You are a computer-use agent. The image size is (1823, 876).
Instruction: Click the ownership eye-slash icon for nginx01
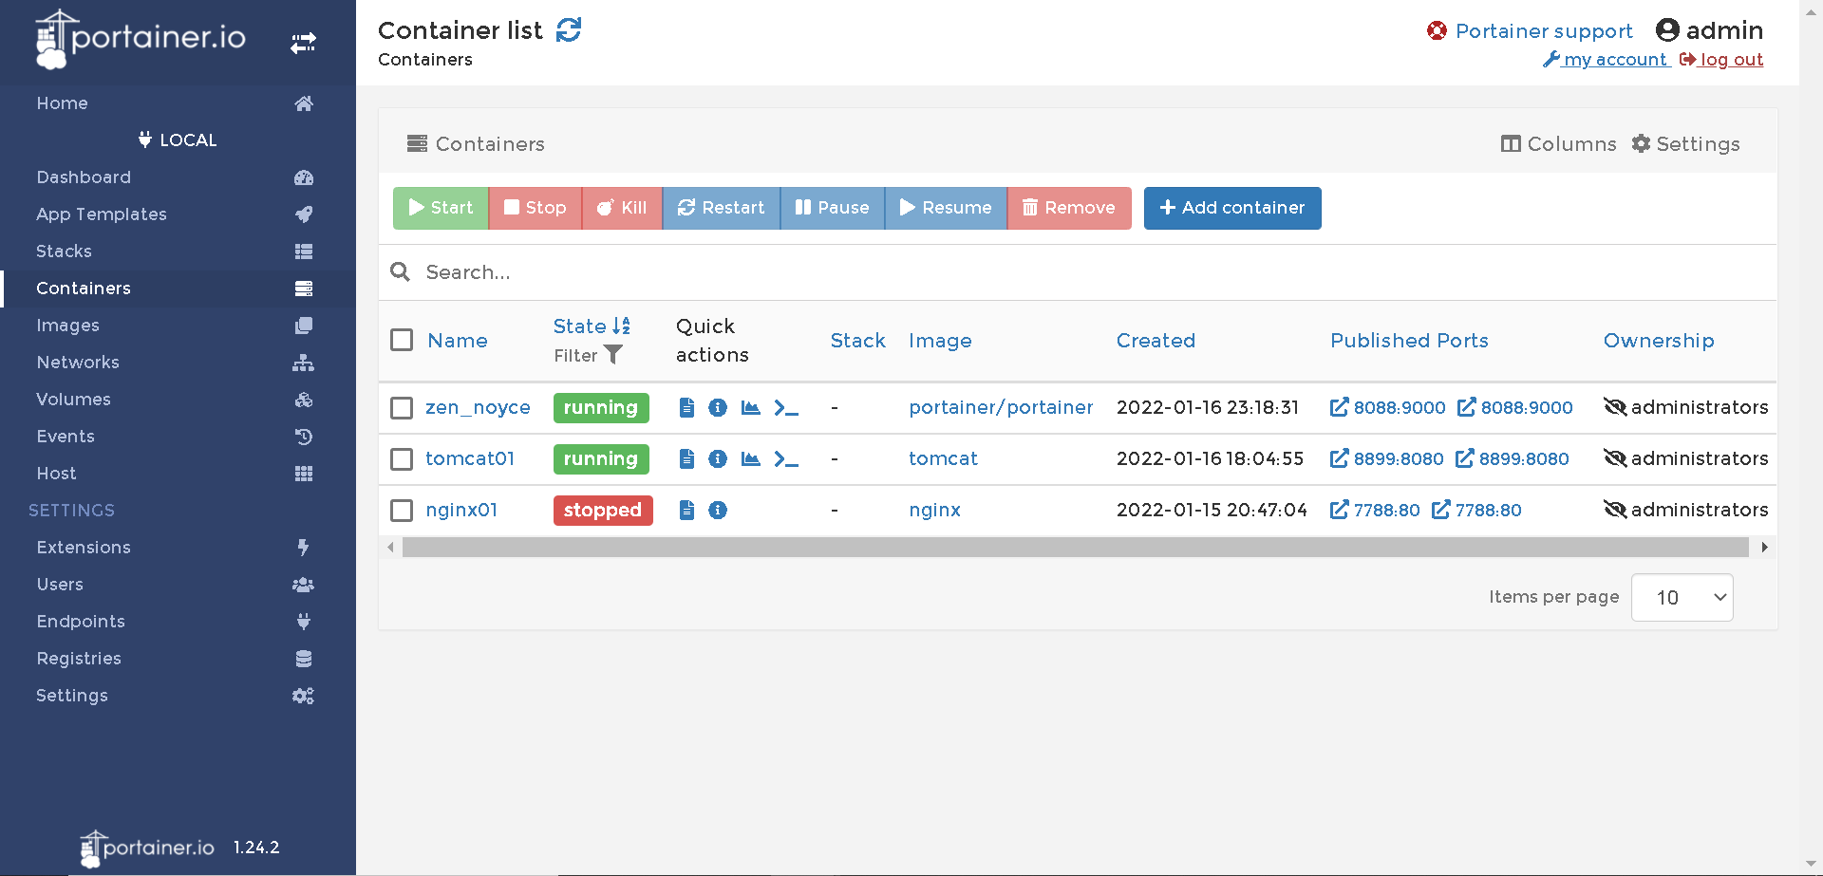[1615, 510]
